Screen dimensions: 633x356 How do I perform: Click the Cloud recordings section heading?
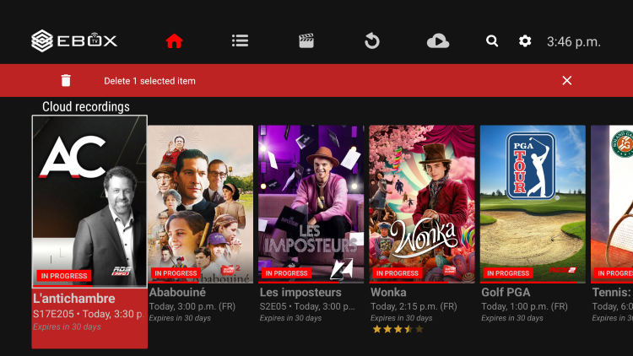(x=86, y=106)
